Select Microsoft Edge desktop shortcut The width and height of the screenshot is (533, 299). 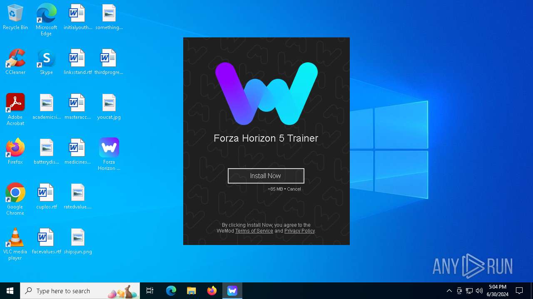pos(46,20)
